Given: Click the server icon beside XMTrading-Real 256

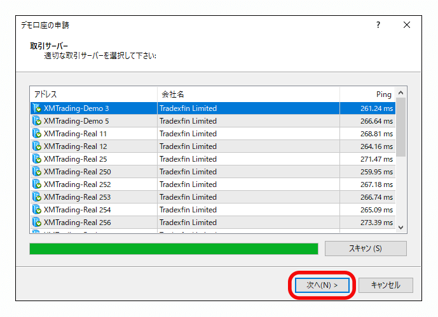Looking at the screenshot, I should [x=37, y=223].
